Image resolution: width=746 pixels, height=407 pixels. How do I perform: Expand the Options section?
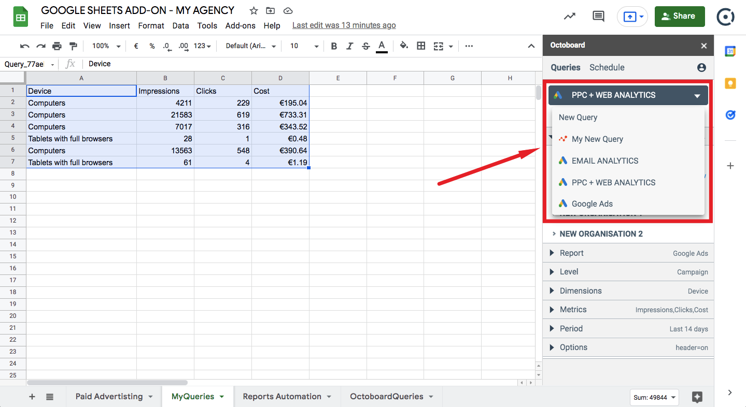point(628,347)
